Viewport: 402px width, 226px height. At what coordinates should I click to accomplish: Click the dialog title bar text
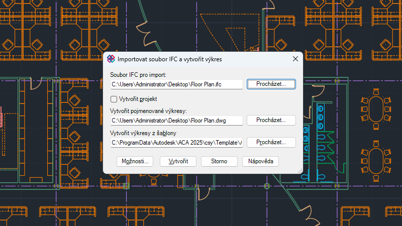click(x=169, y=59)
